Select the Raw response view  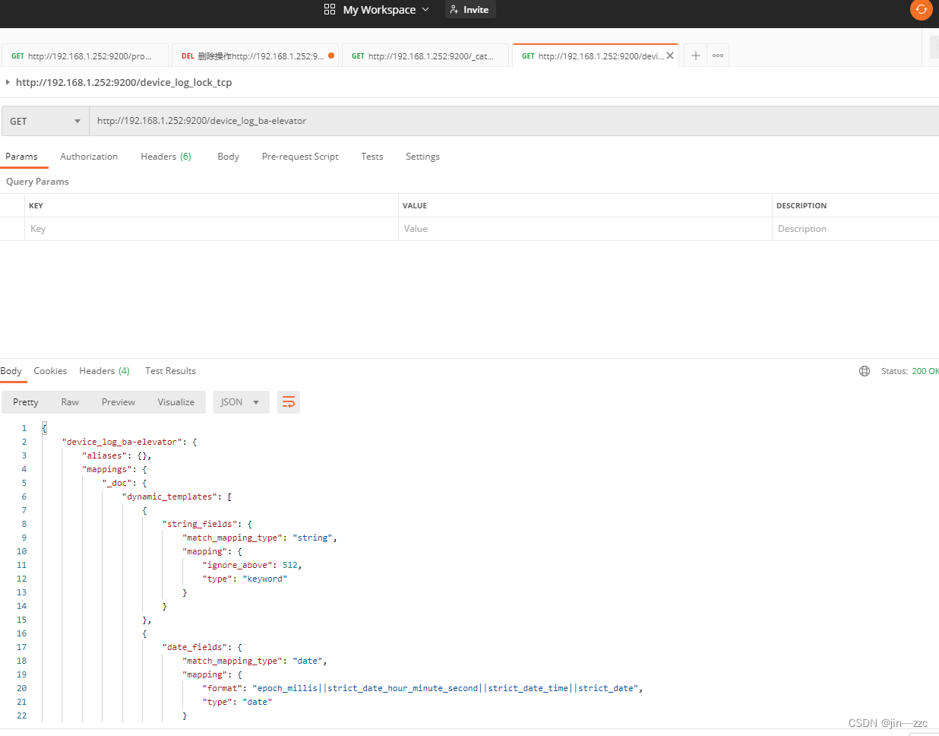coord(70,402)
